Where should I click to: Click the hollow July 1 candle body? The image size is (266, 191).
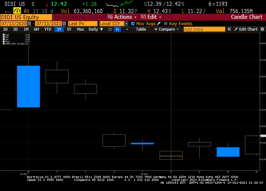[x=57, y=76]
